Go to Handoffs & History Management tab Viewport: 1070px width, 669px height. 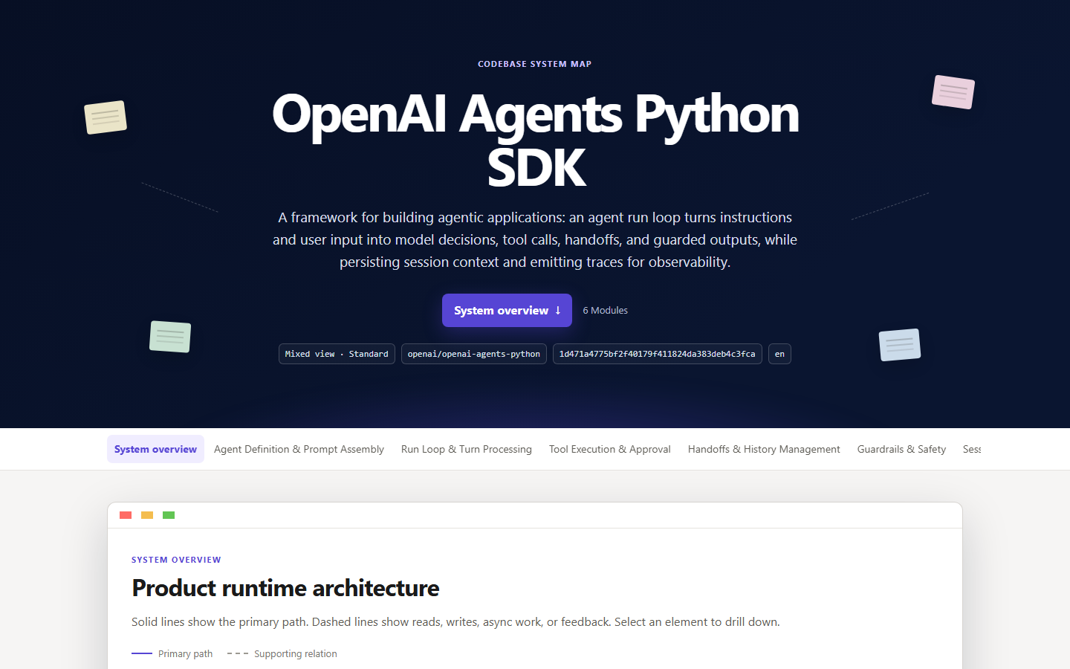(x=764, y=449)
